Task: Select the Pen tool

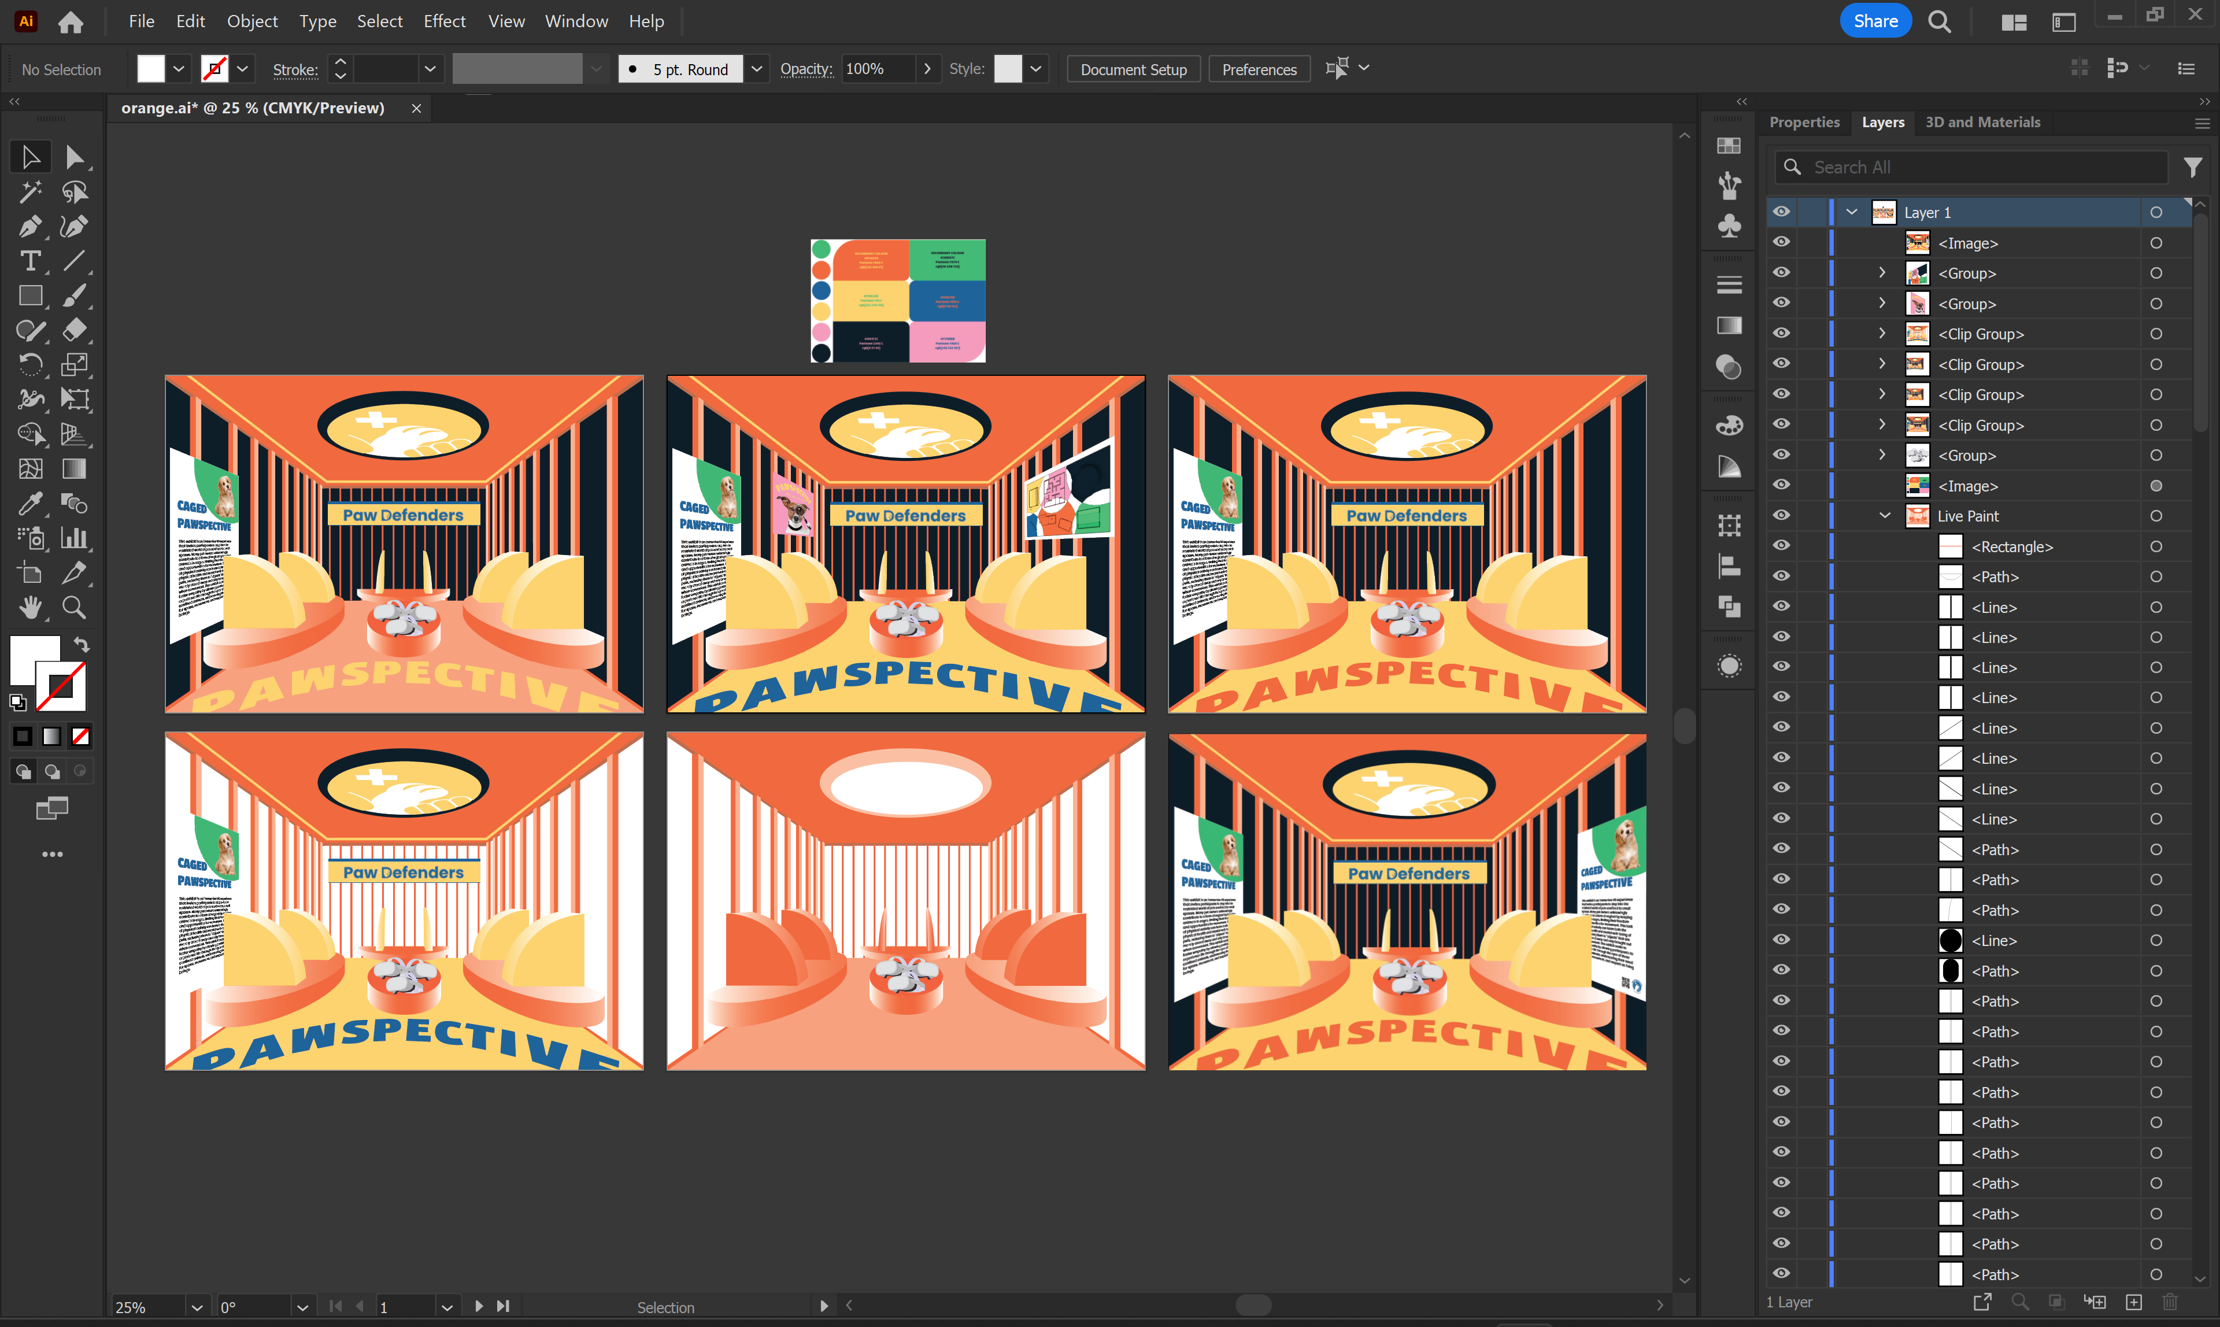Action: pyautogui.click(x=29, y=226)
